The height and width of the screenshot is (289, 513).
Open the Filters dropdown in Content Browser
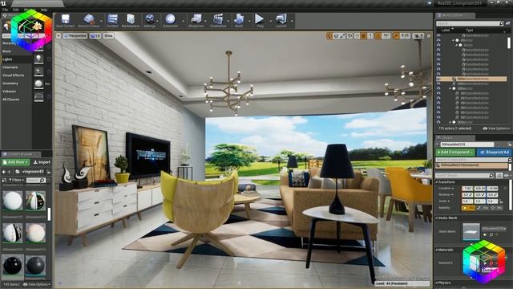(16, 180)
